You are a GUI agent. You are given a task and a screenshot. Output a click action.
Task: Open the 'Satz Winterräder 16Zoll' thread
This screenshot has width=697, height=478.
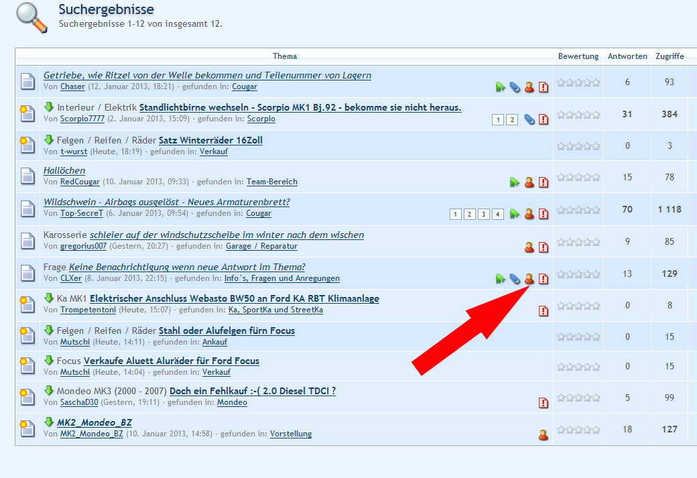(x=210, y=140)
